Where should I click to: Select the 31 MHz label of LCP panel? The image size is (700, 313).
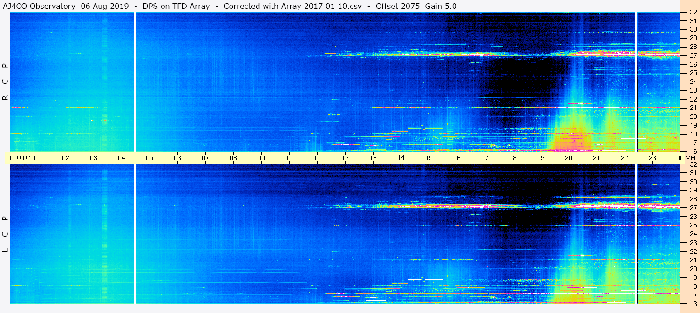pos(693,173)
